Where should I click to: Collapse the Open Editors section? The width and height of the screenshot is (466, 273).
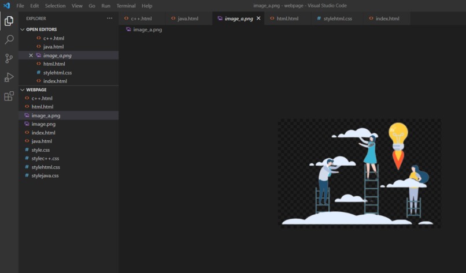click(69, 29)
